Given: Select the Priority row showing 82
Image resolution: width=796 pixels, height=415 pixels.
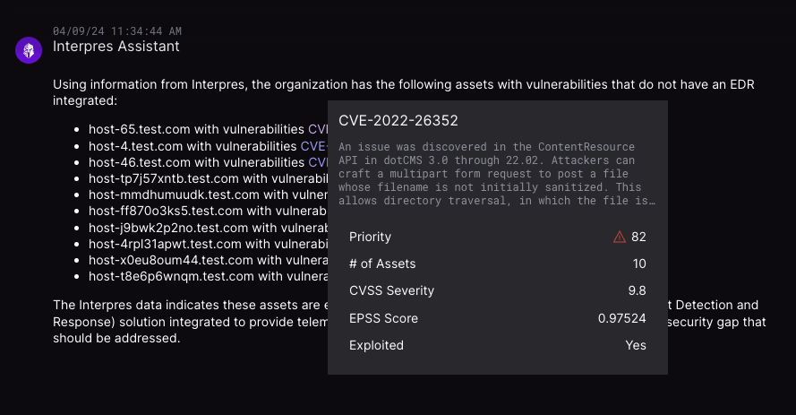Looking at the screenshot, I should pos(497,238).
